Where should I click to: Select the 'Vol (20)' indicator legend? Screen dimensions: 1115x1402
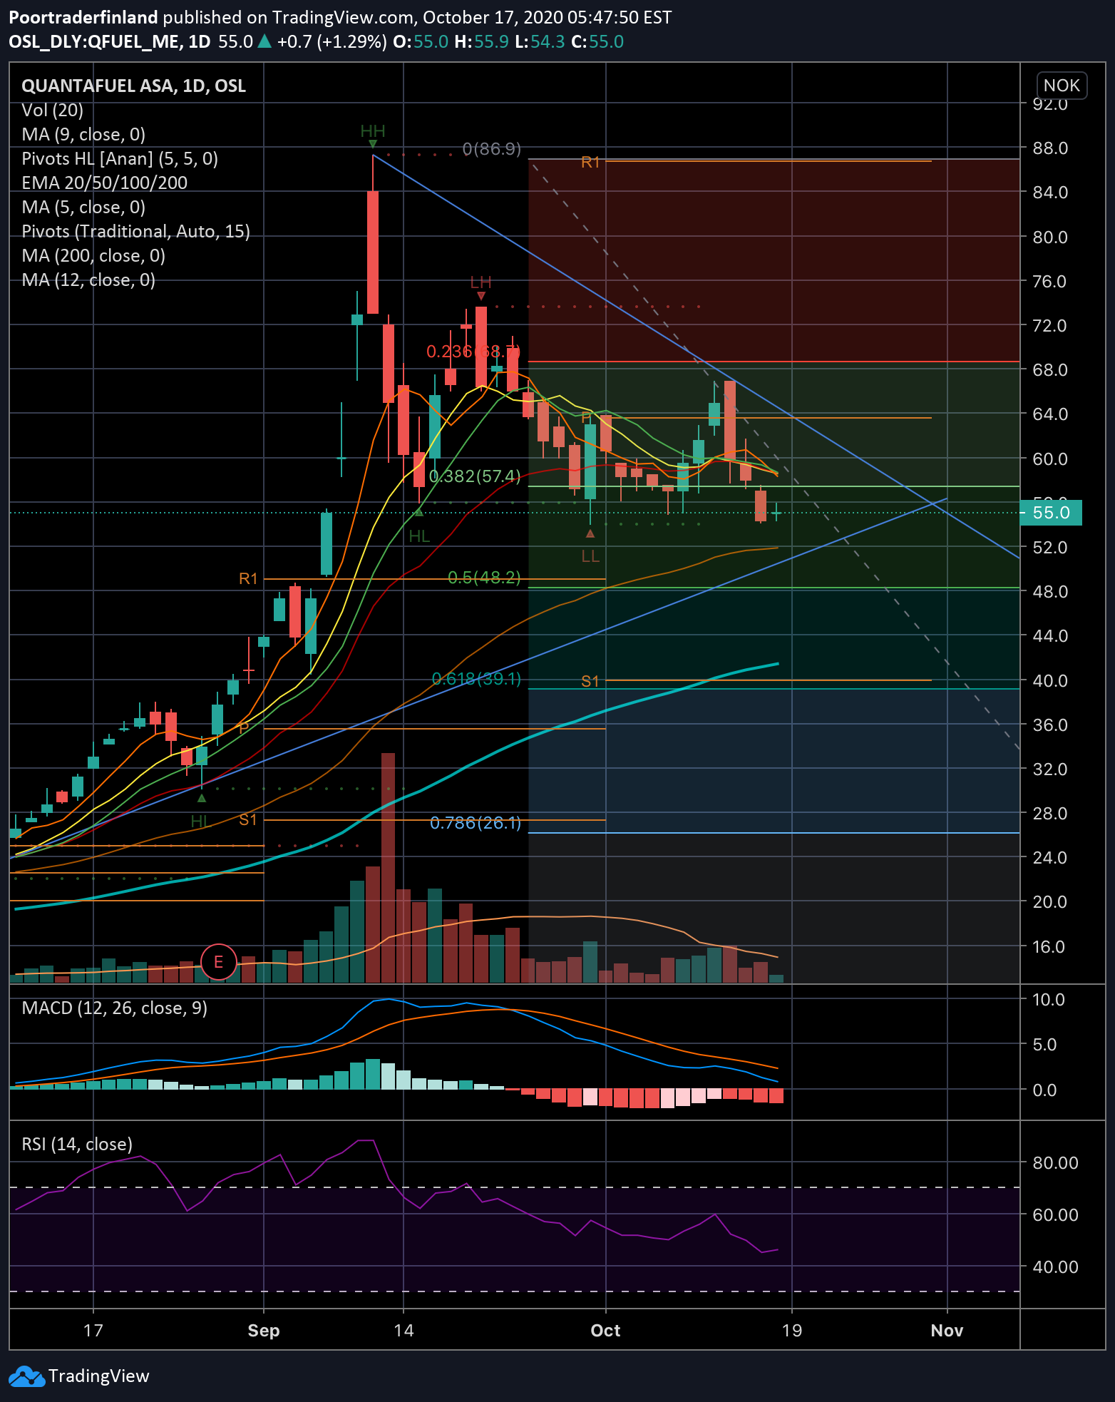pos(53,110)
